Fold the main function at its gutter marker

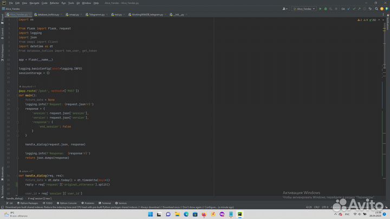(18, 95)
